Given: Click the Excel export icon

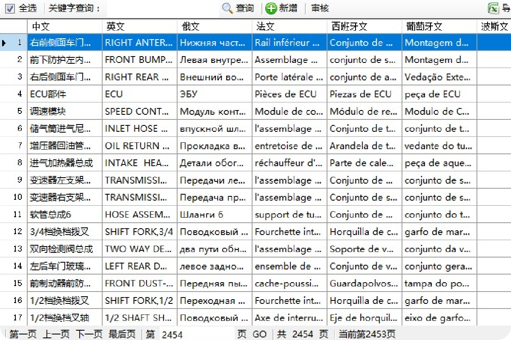Looking at the screenshot, I should 493,8.
